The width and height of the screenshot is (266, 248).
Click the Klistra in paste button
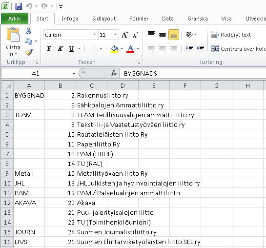click(13, 35)
